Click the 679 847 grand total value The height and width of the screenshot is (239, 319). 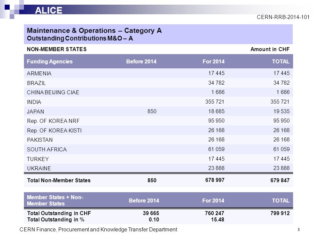coord(280,180)
